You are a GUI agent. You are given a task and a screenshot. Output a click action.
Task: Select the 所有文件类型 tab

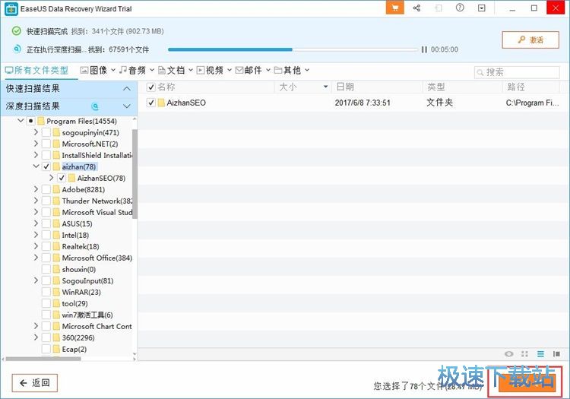click(36, 70)
